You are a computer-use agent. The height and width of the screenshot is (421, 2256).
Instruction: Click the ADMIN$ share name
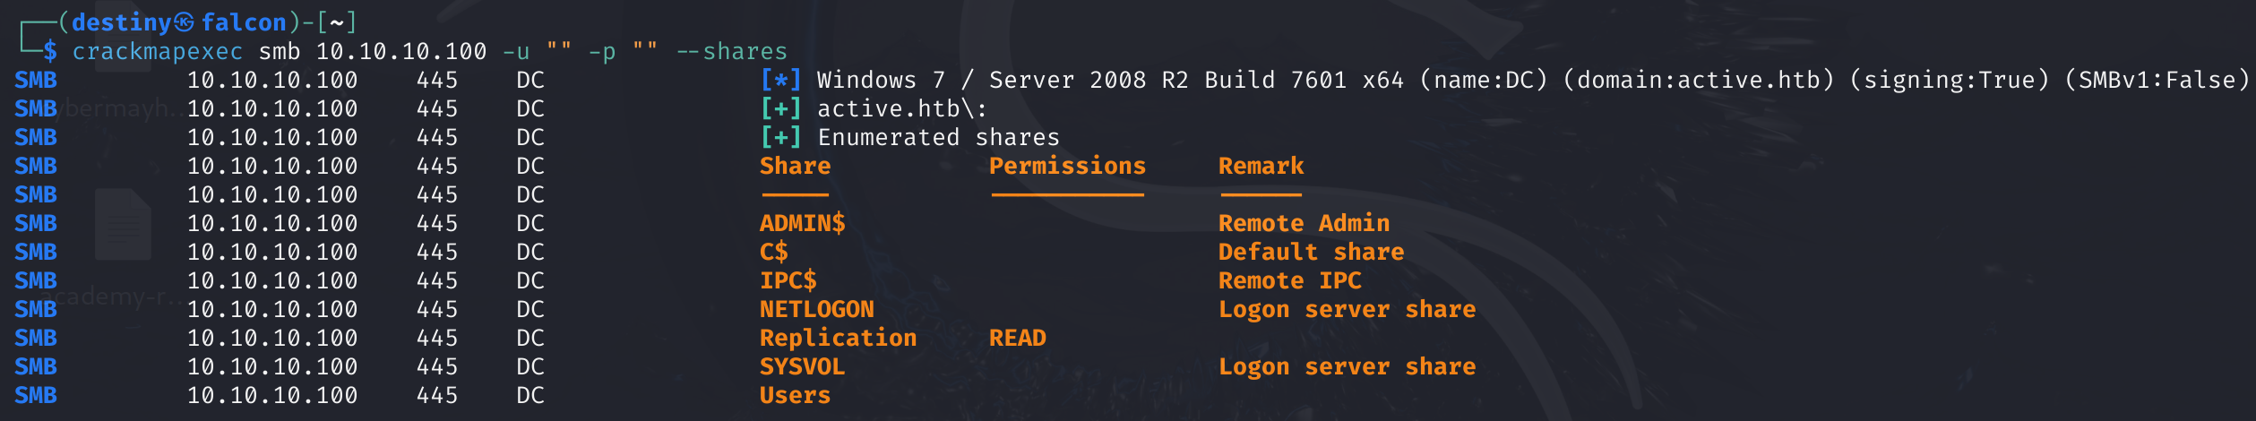[x=802, y=224]
